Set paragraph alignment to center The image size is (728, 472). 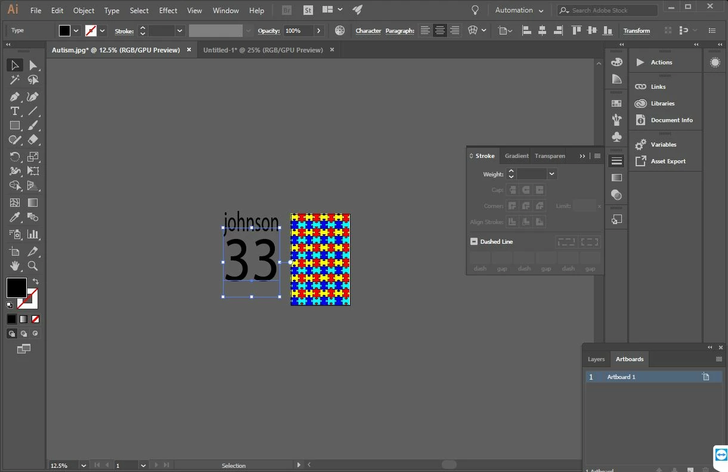click(x=440, y=30)
